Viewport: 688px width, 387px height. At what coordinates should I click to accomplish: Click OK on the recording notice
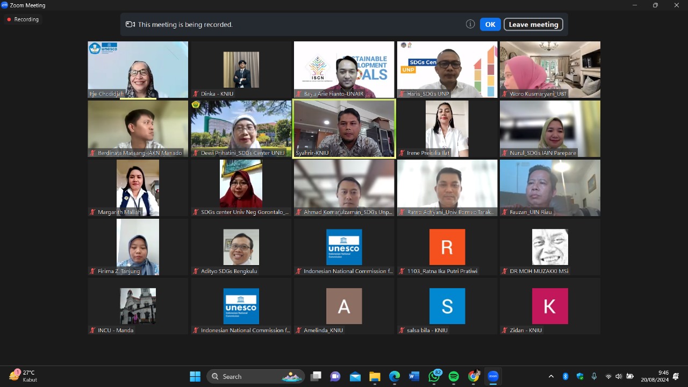490,24
